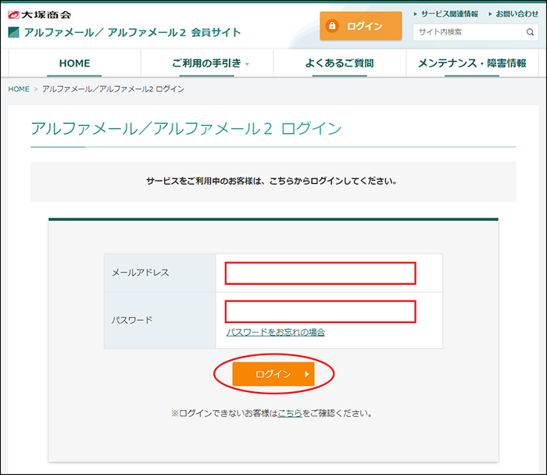Click the orange header ログイン button
This screenshot has height=475, width=547.
(x=361, y=26)
